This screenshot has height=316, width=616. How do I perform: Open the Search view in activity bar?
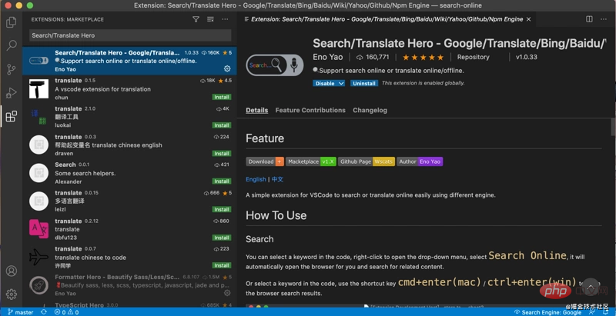point(12,45)
